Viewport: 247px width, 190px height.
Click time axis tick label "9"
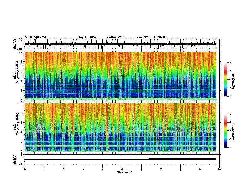(x=200, y=170)
